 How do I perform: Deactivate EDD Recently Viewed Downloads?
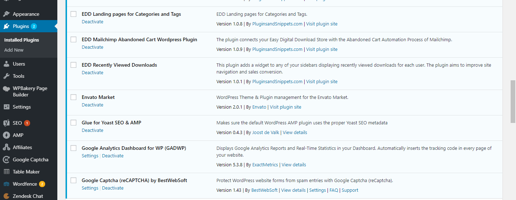pos(92,73)
